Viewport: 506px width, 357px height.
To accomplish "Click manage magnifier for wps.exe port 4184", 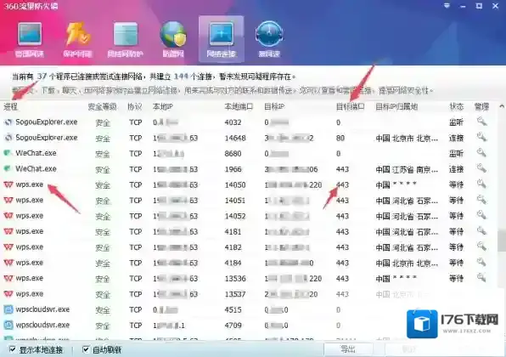I will coord(481,262).
